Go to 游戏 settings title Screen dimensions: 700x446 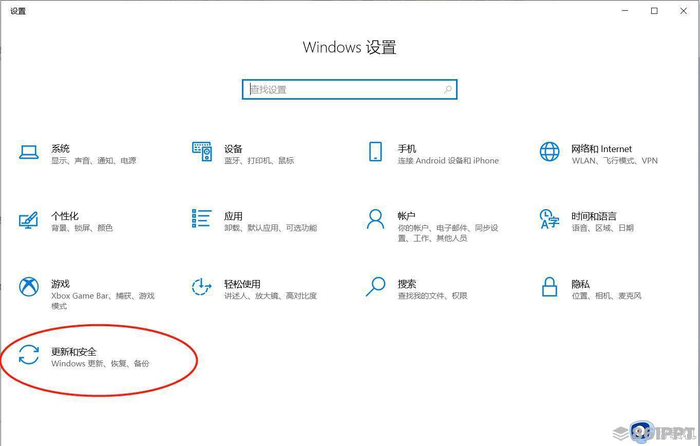pyautogui.click(x=60, y=284)
